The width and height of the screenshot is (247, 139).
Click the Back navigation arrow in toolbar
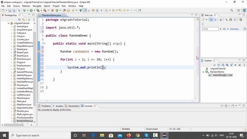coord(124,10)
